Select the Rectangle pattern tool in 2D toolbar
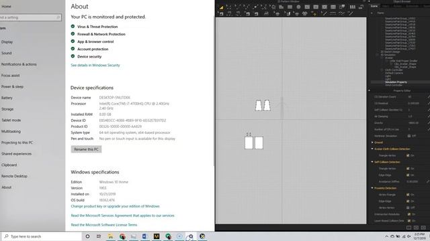Viewport: 430px width, 241px height. pos(290,7)
